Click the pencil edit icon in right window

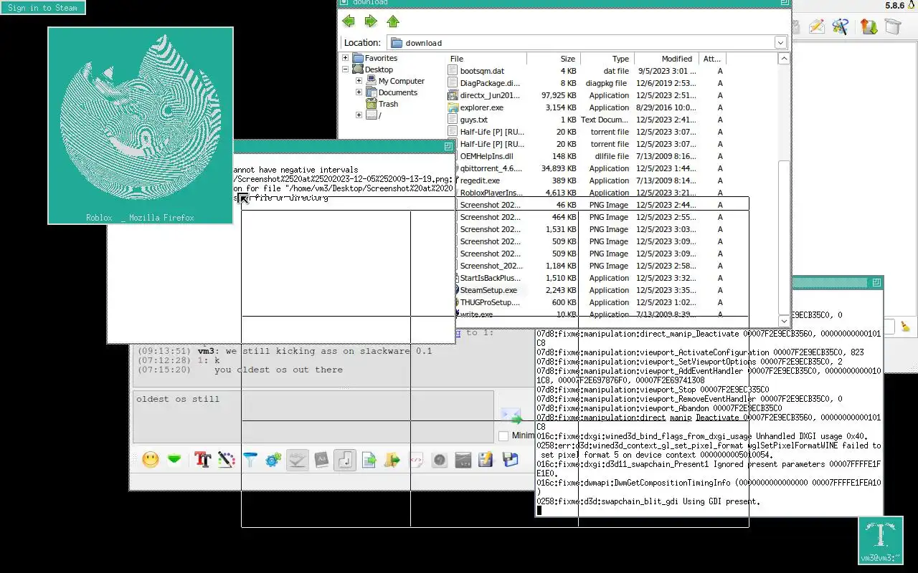tap(816, 27)
